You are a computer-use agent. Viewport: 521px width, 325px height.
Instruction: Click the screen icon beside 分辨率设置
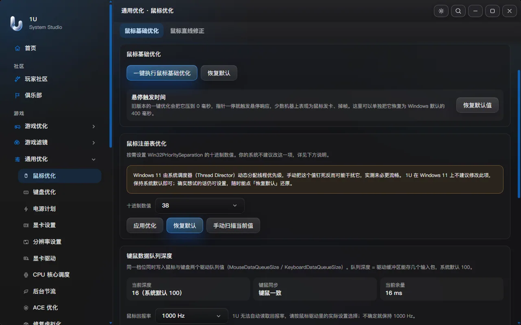point(26,242)
